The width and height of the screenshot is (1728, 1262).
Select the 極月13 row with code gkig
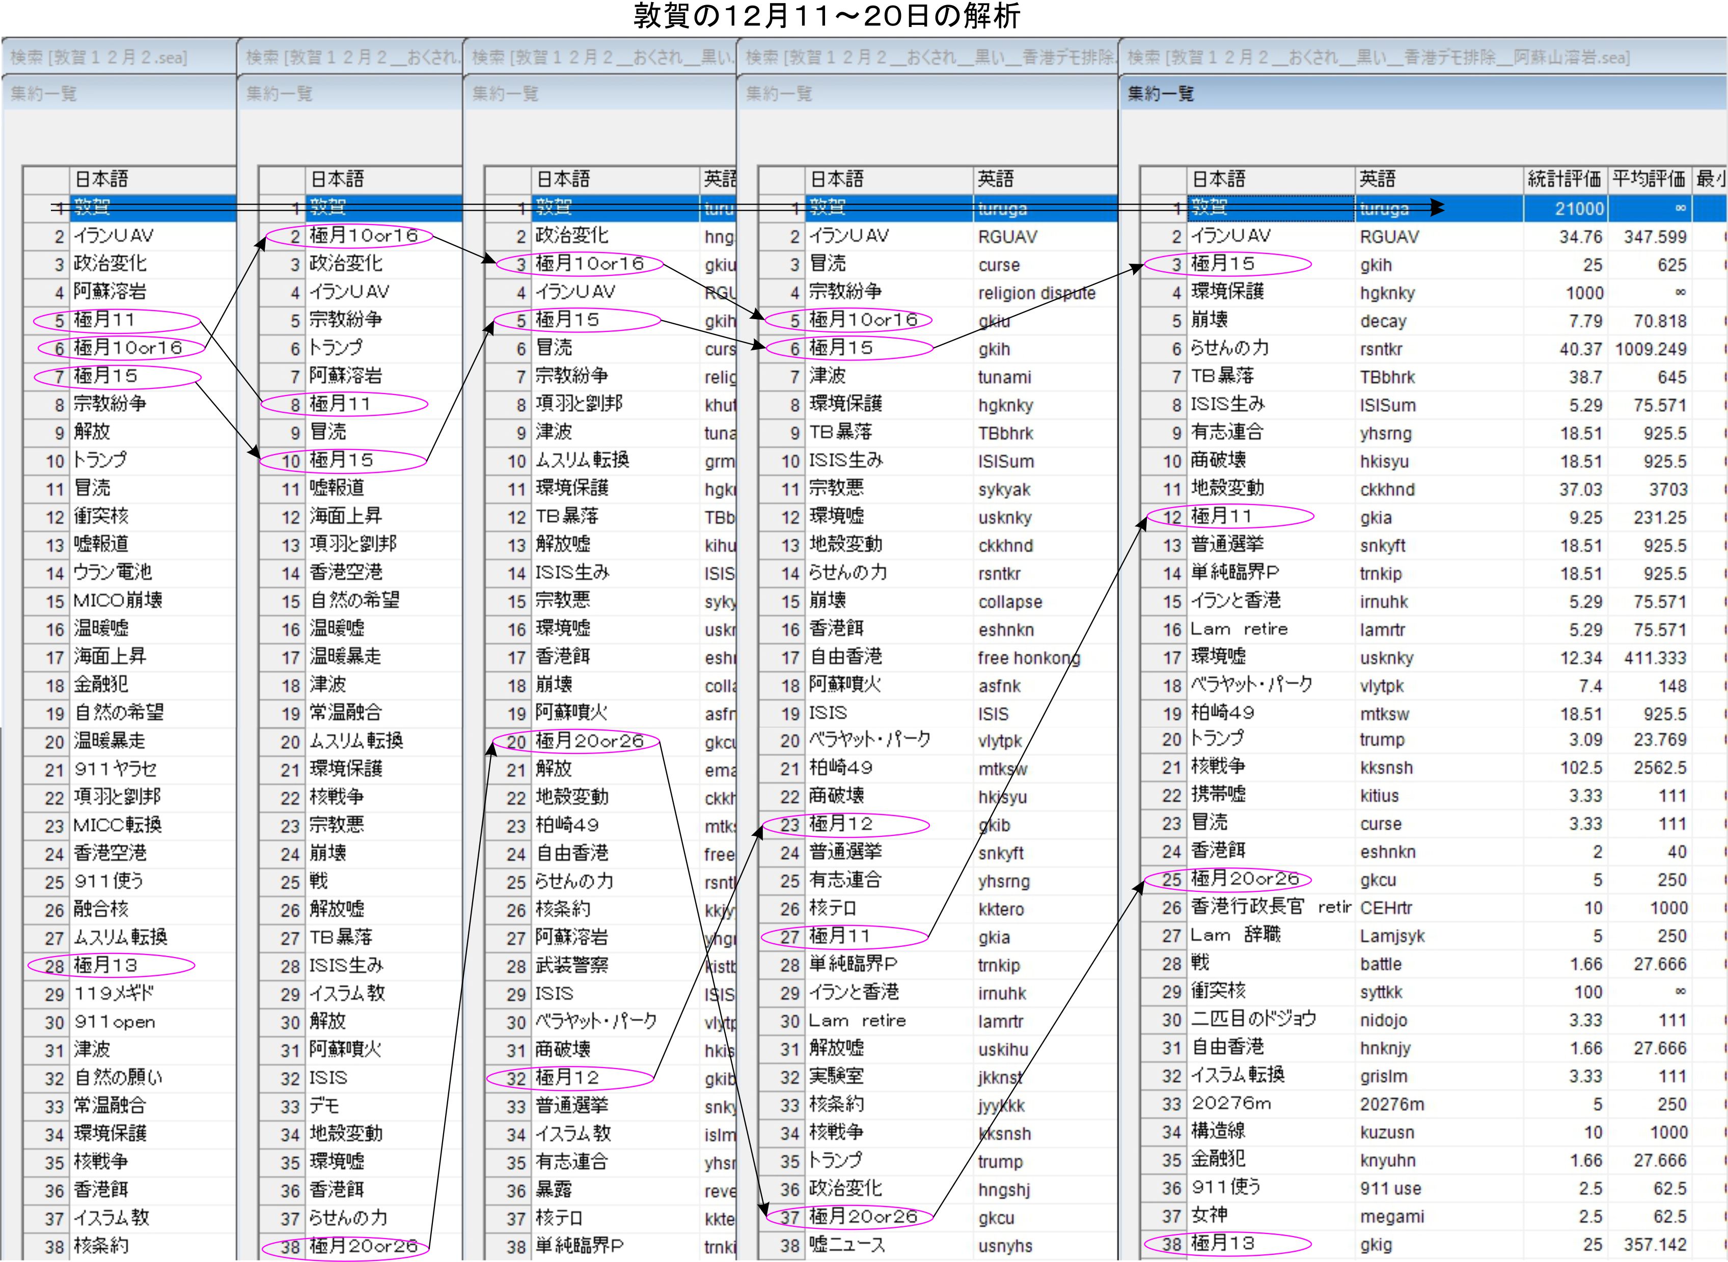tap(1223, 1244)
